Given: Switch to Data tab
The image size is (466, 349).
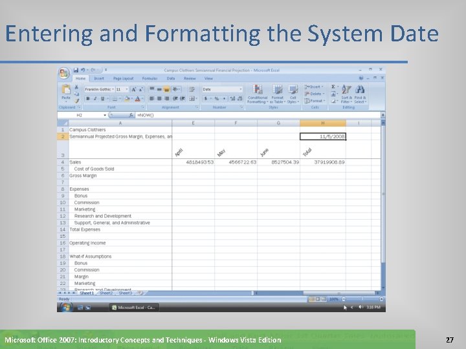Looking at the screenshot, I should 171,78.
